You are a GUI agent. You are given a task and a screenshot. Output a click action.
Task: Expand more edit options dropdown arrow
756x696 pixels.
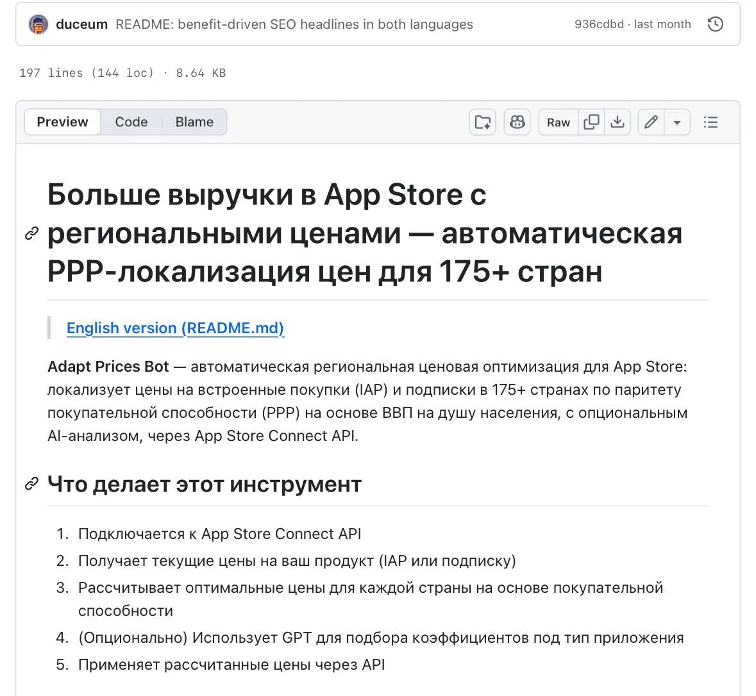[x=677, y=122]
